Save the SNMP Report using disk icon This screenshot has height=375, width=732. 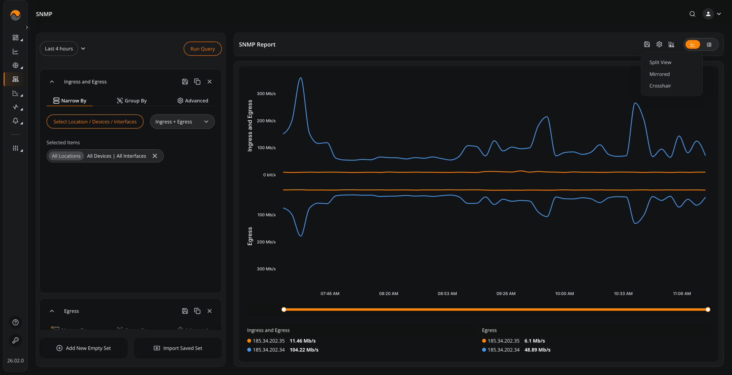[x=647, y=44]
